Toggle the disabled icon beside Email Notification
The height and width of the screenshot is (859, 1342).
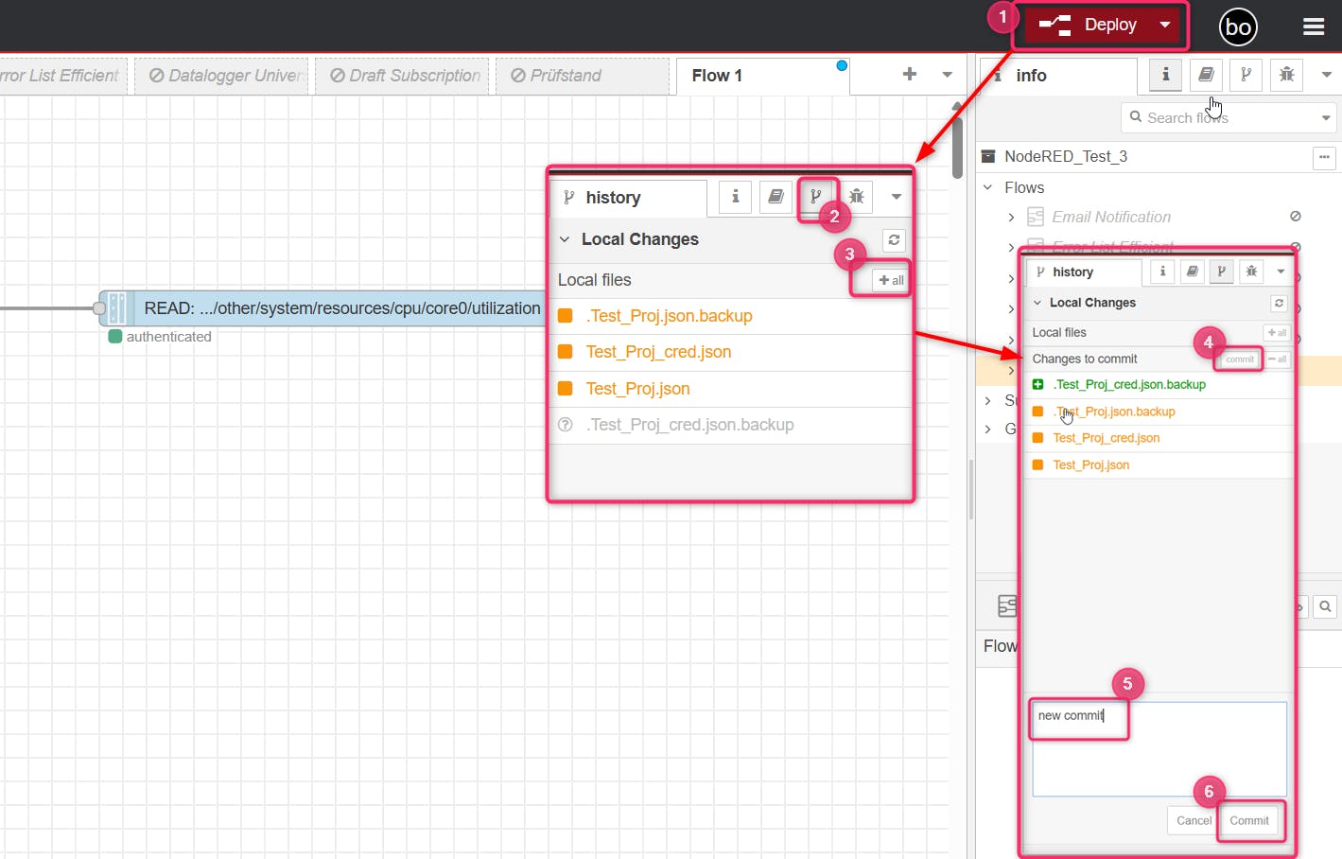click(1295, 217)
